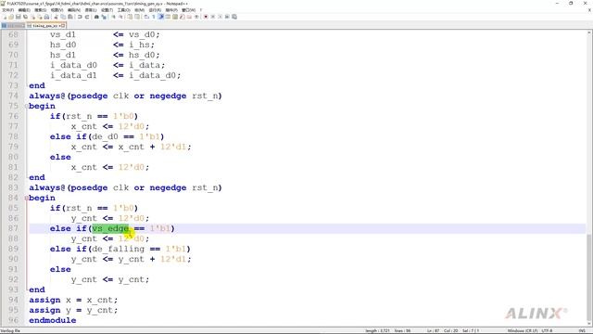Viewport: 593px width, 334px height.
Task: Click the Paste toolbar icon
Action: point(70,17)
